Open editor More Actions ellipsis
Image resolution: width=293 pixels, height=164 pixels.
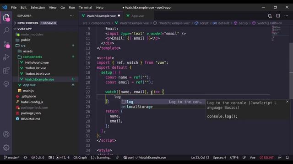(286, 16)
